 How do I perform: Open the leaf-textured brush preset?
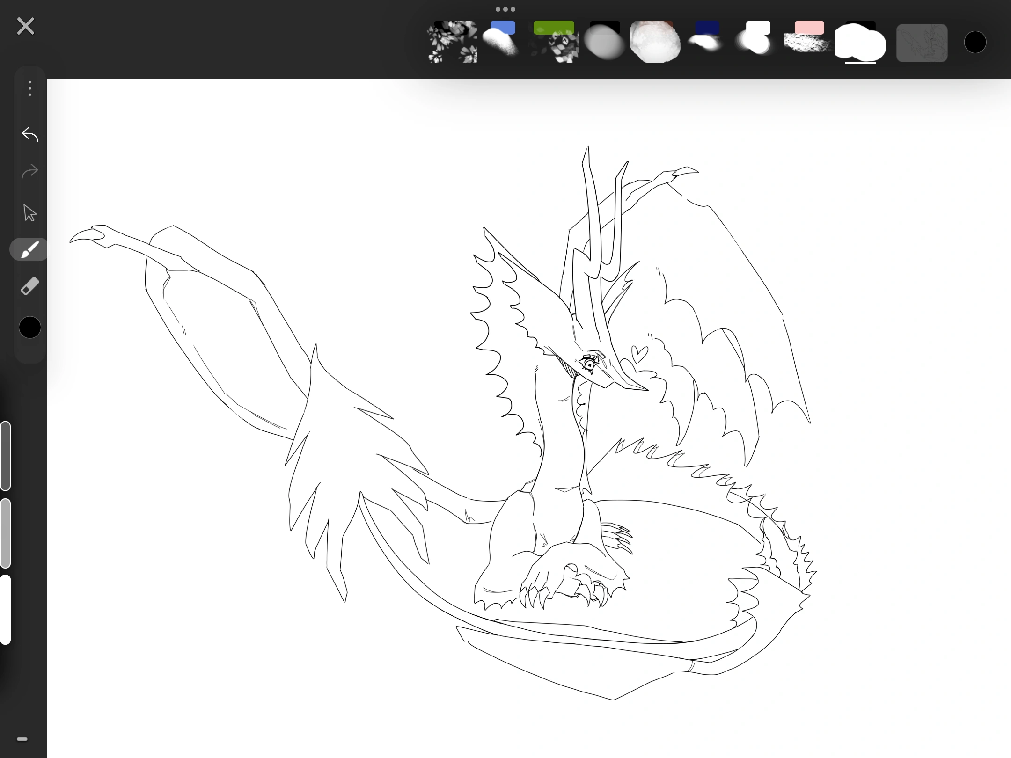[x=452, y=42]
